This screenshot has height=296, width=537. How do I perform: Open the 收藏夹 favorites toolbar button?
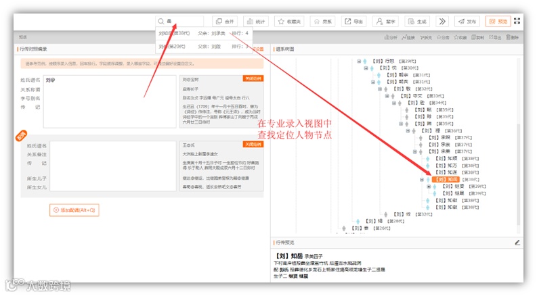[289, 21]
